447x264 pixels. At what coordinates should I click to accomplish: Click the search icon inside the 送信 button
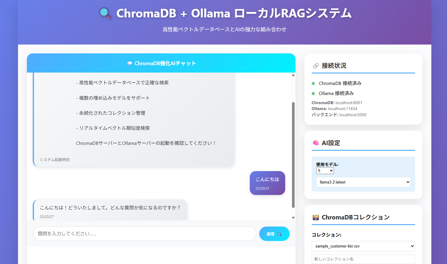[x=279, y=234]
